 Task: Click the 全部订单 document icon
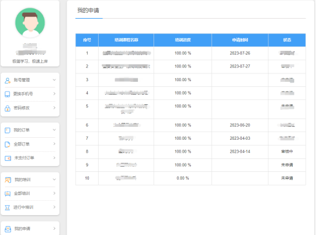tap(8, 144)
